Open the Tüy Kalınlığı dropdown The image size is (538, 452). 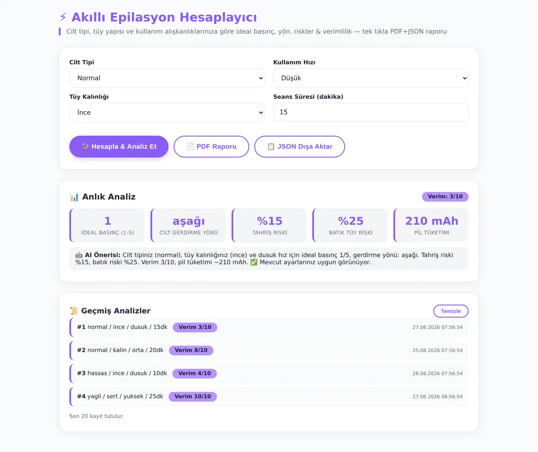pos(167,112)
